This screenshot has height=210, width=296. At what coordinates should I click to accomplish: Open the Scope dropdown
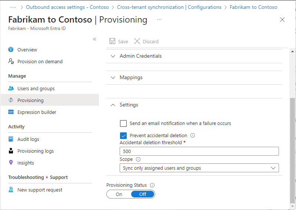199,168
